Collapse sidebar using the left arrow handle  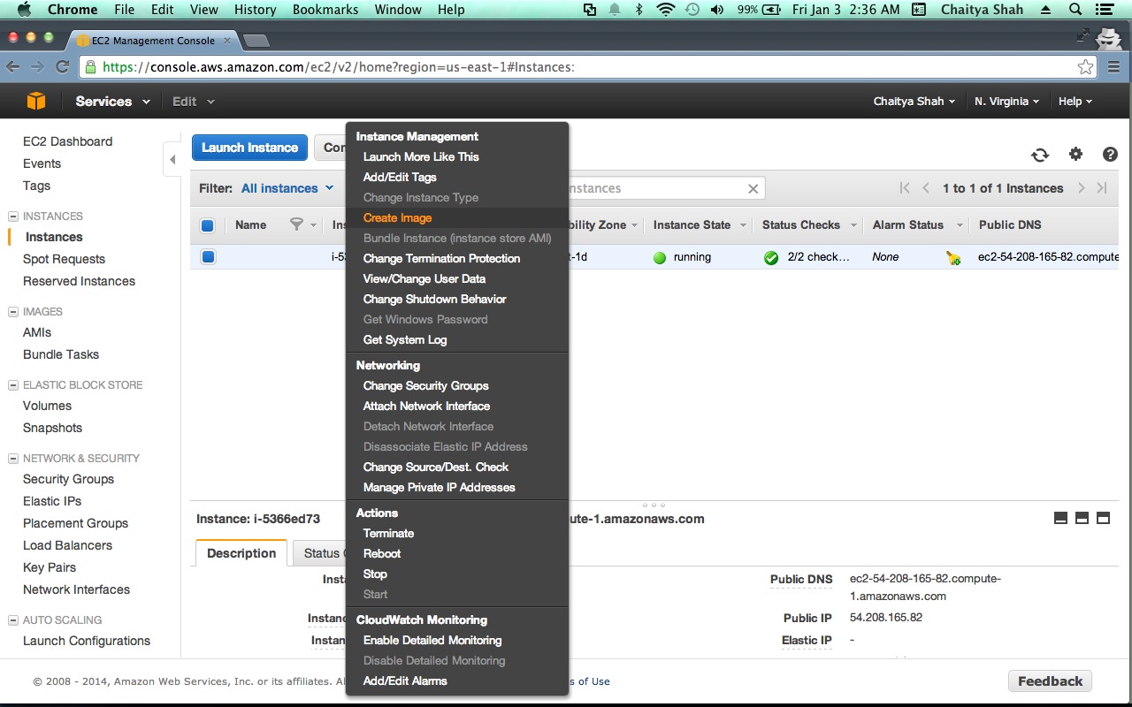(x=172, y=160)
